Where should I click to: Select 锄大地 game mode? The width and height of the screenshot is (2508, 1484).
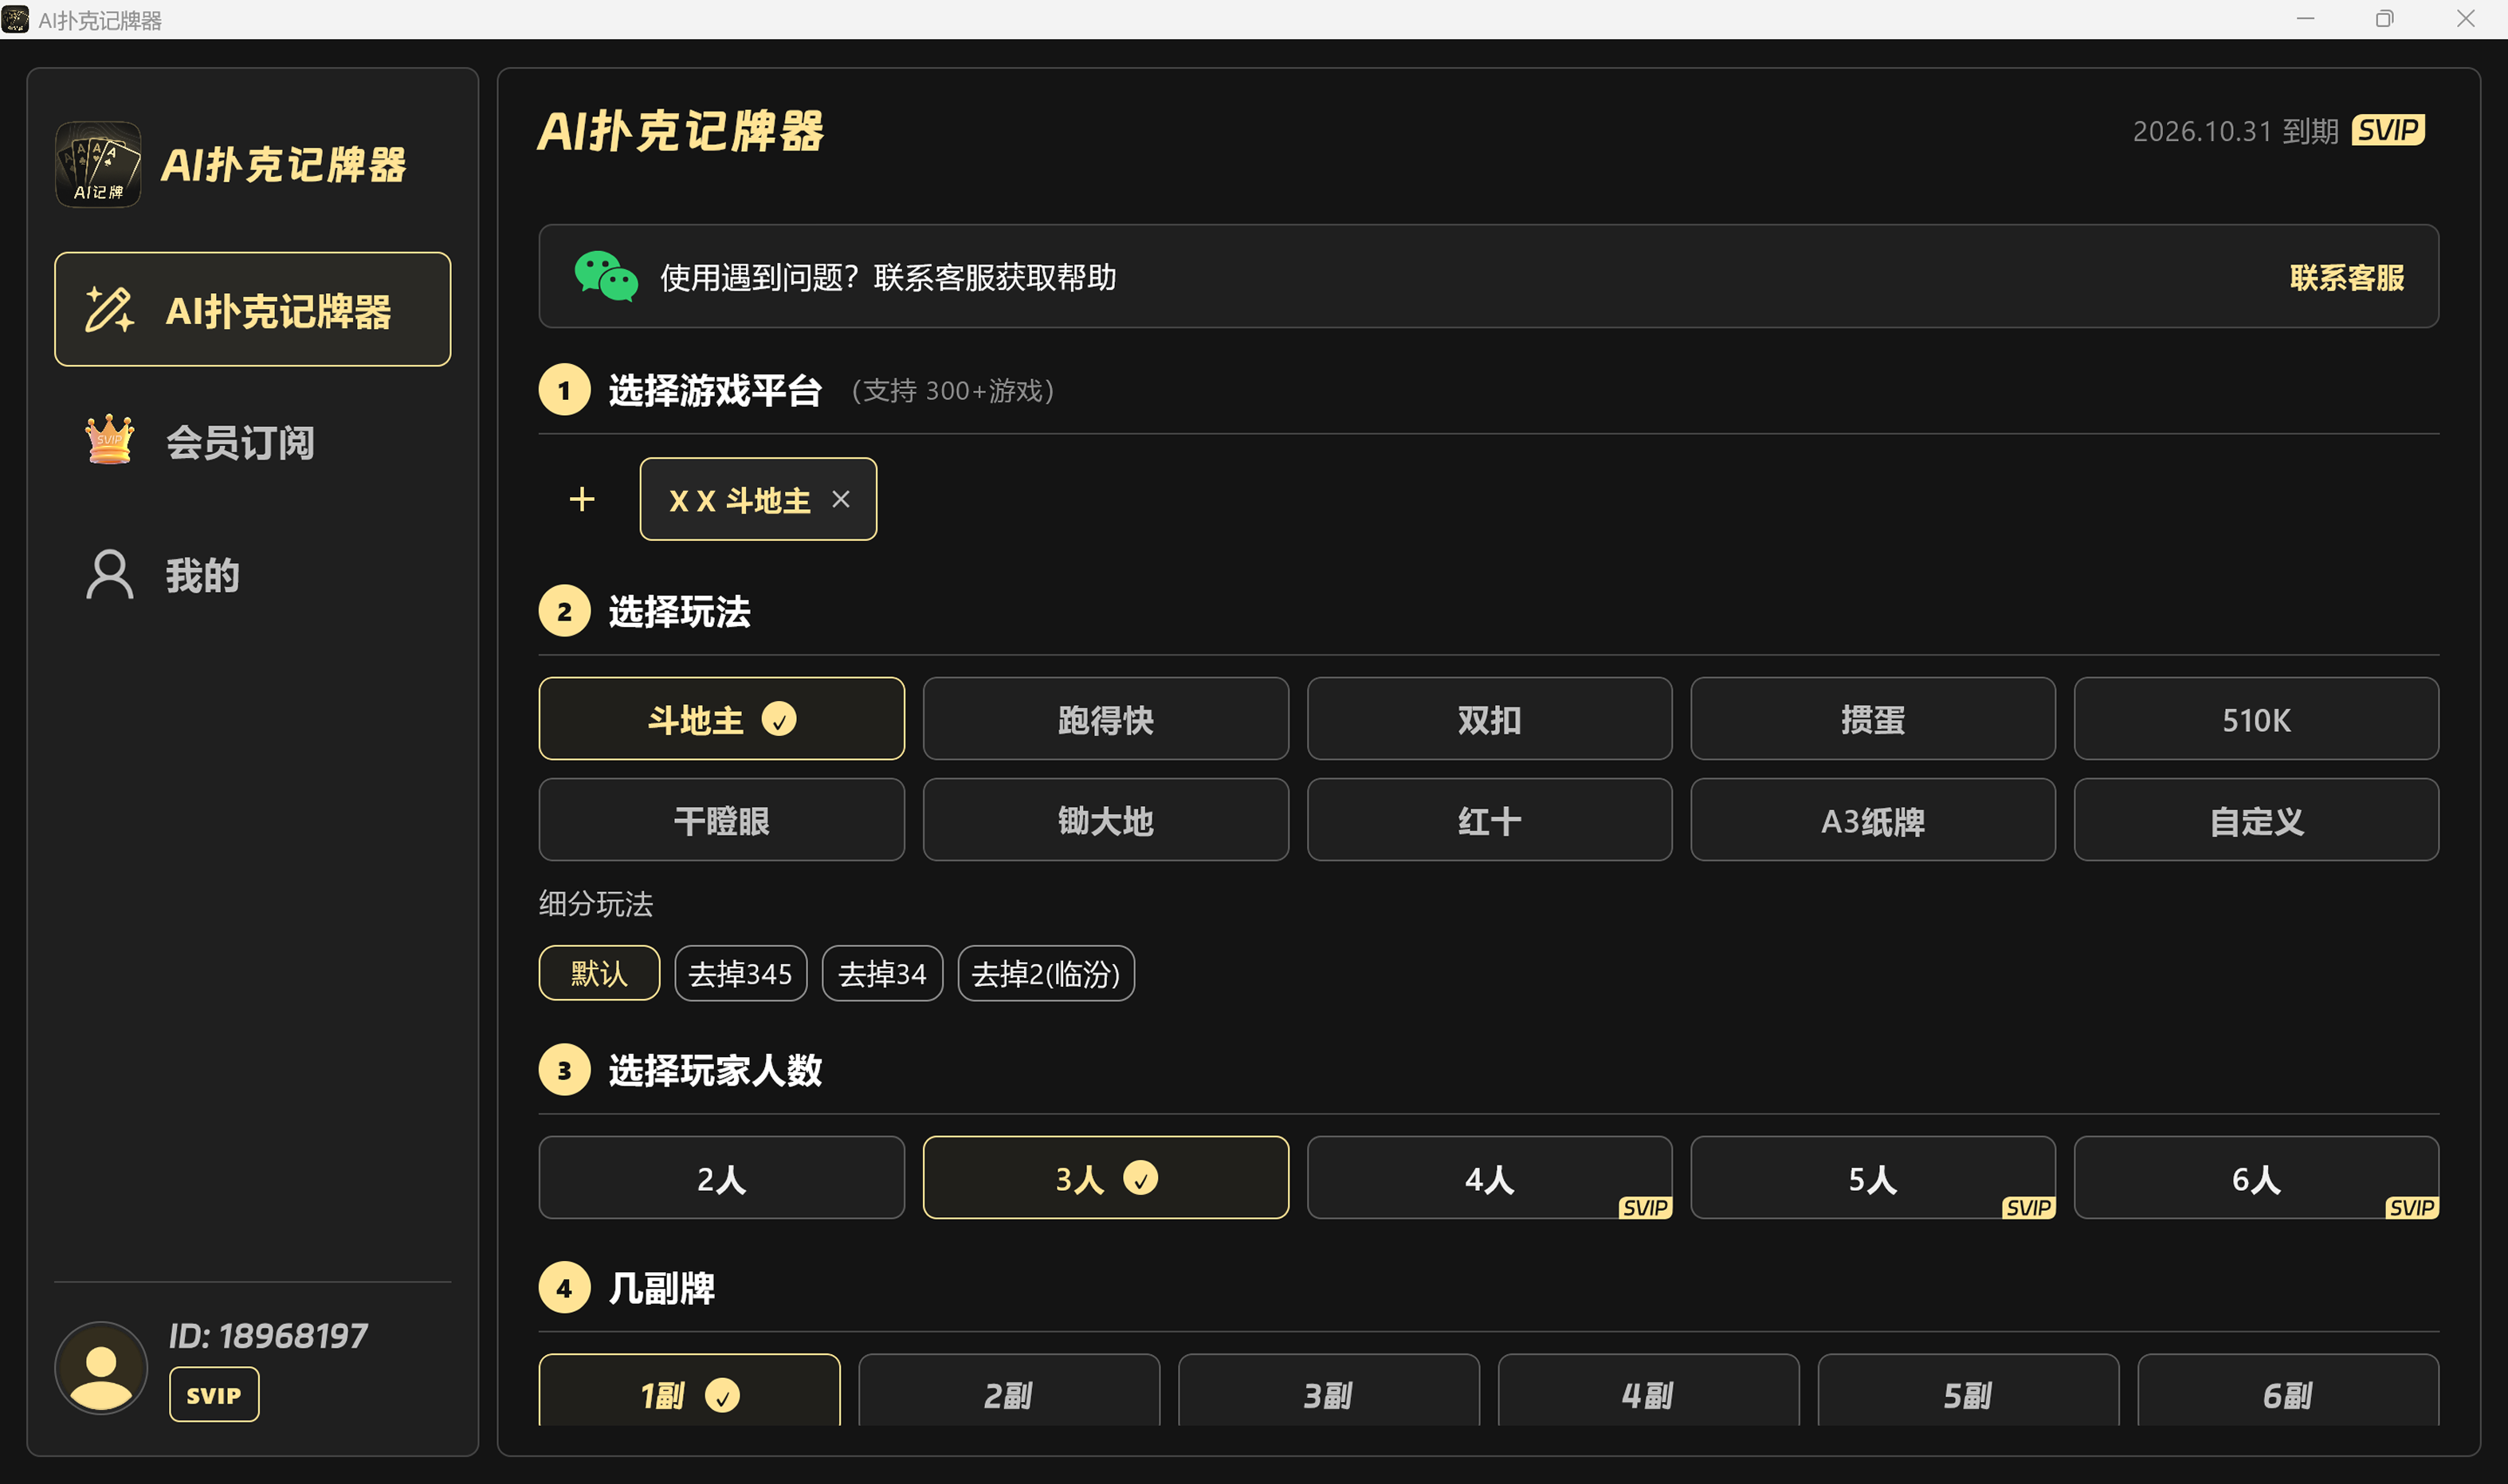[1105, 820]
